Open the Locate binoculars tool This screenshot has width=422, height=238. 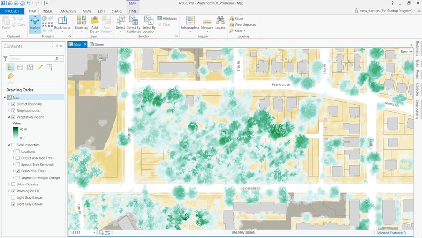point(220,23)
